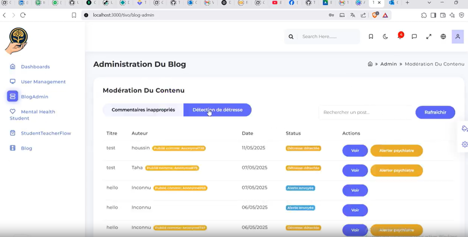The image size is (468, 237).
Task: Click the translate icon in the address bar
Action: coord(353,15)
